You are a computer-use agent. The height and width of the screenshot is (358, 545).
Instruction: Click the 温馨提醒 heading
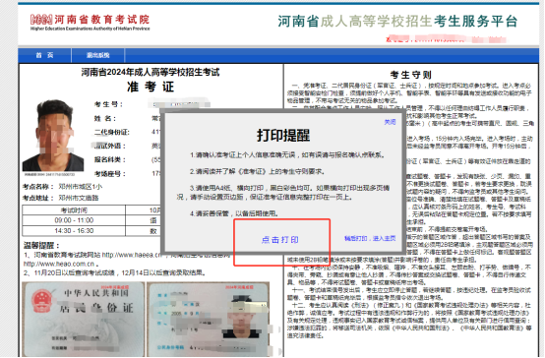coord(41,245)
